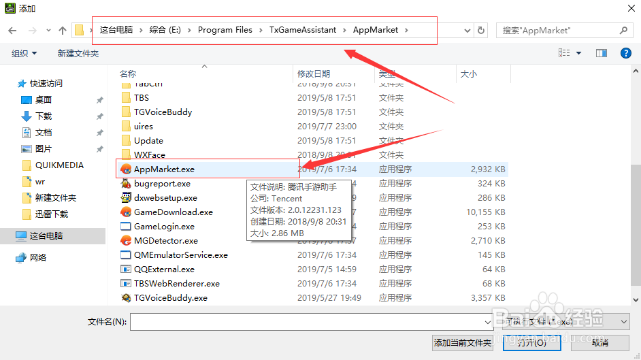Select QQExternal.exe icon
Screen dimensions: 641x360
126,269
